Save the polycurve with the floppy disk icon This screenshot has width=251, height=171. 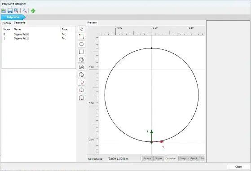pyautogui.click(x=10, y=11)
